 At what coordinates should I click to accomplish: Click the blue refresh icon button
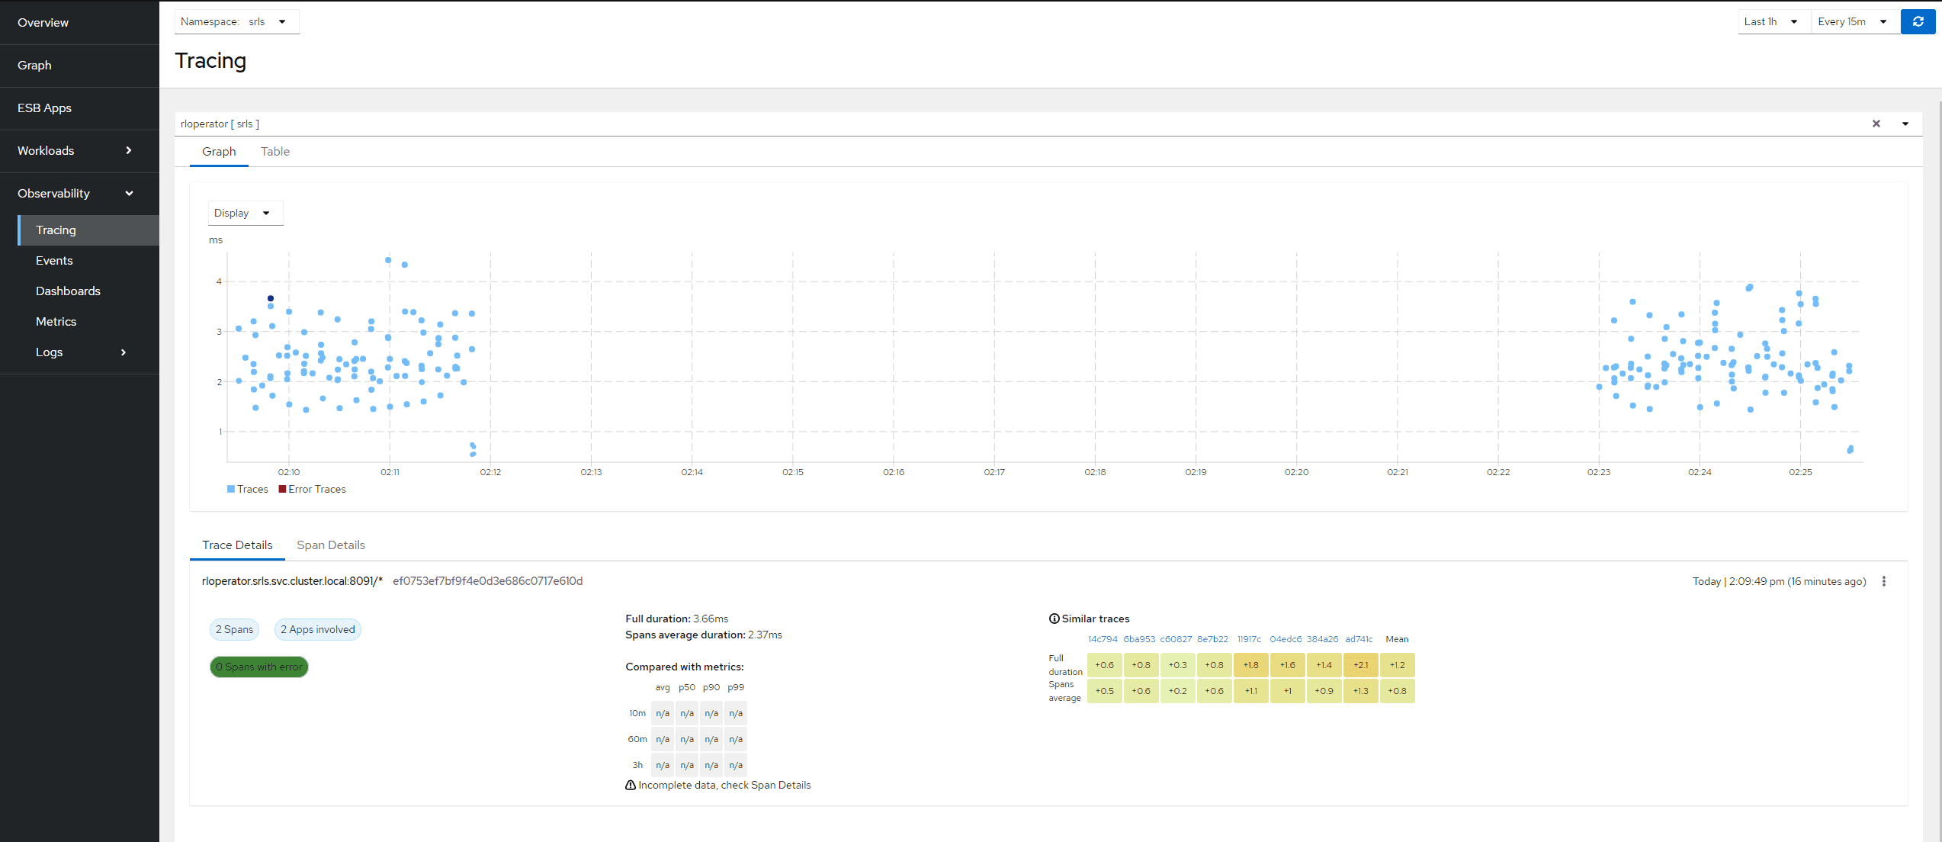(1918, 21)
